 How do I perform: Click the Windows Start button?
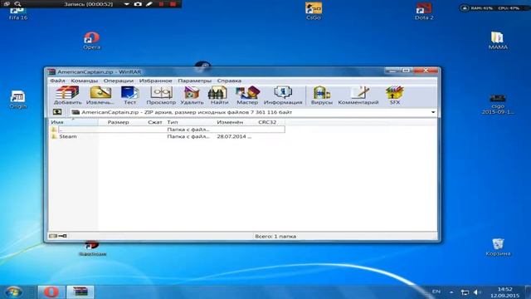tap(14, 292)
